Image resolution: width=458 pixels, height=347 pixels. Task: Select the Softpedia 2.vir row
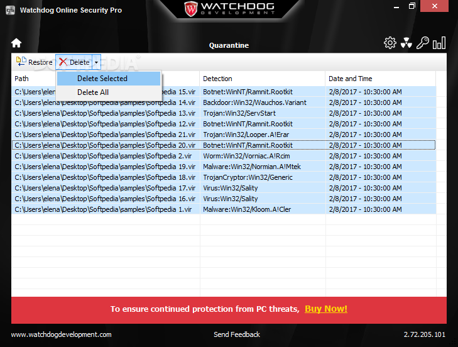coord(224,156)
